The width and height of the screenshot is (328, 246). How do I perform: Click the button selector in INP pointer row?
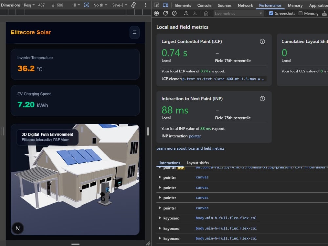261,167
